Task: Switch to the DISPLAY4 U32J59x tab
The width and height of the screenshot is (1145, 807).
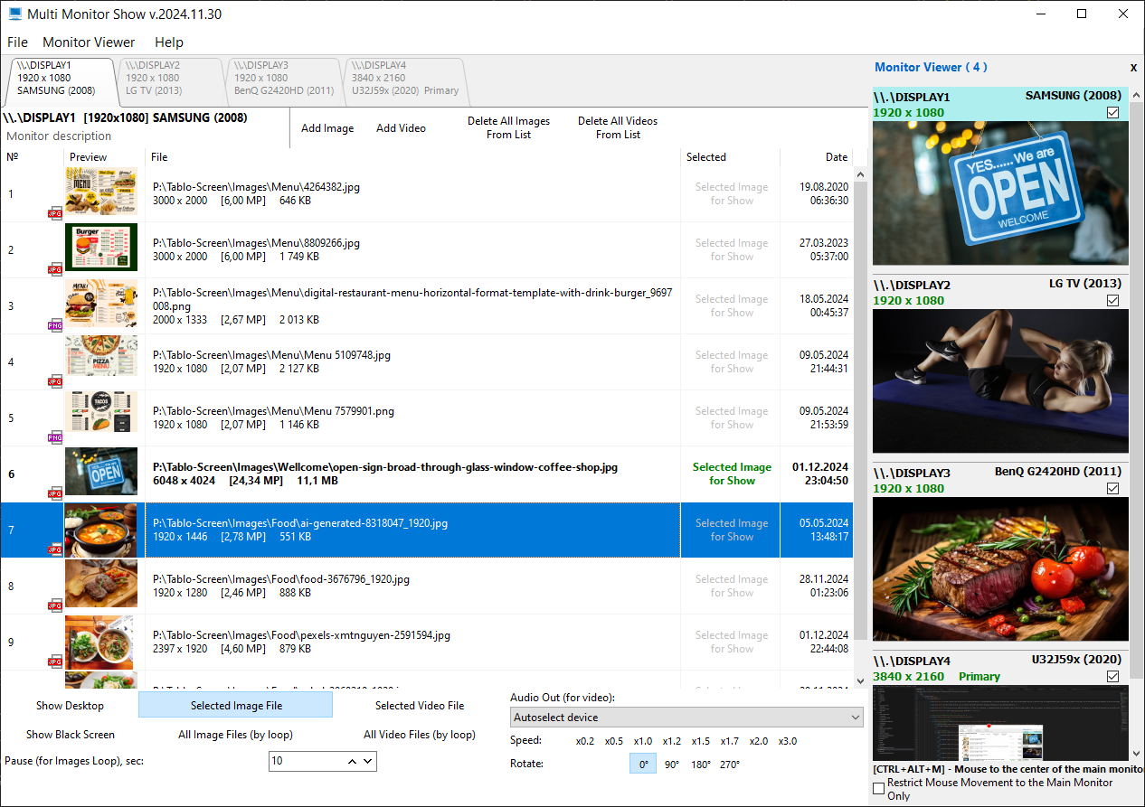Action: click(x=404, y=79)
